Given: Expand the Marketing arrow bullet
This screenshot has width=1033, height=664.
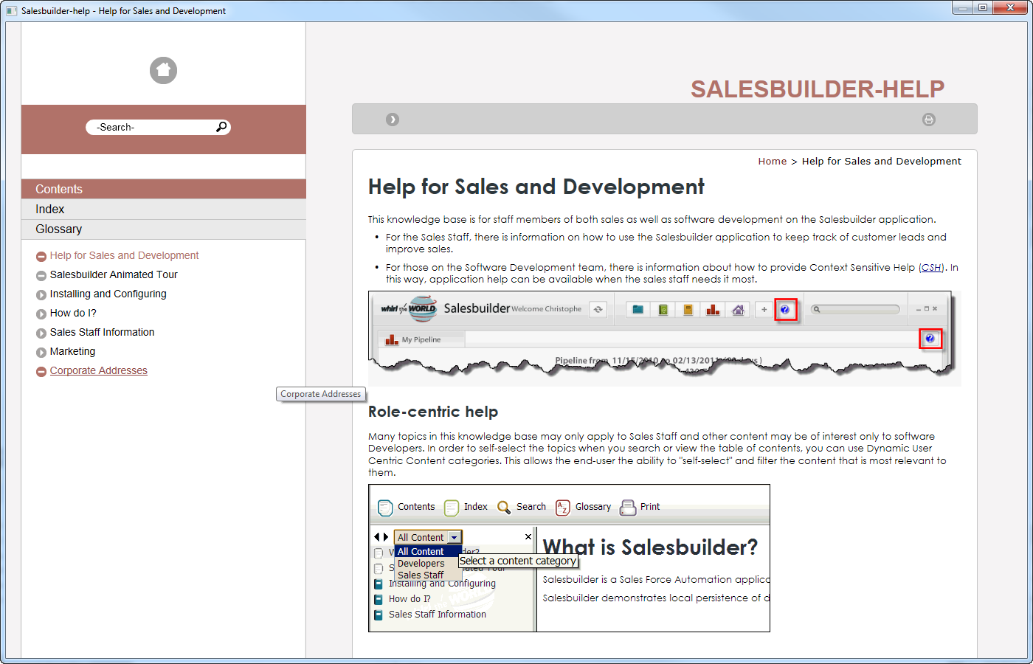Looking at the screenshot, I should (x=41, y=353).
